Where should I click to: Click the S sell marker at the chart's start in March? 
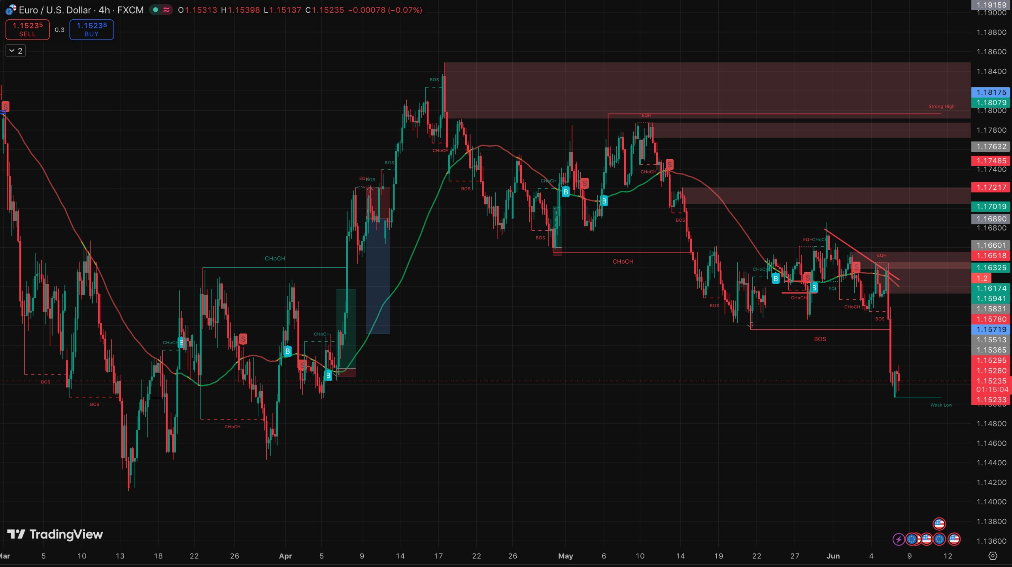[x=6, y=107]
